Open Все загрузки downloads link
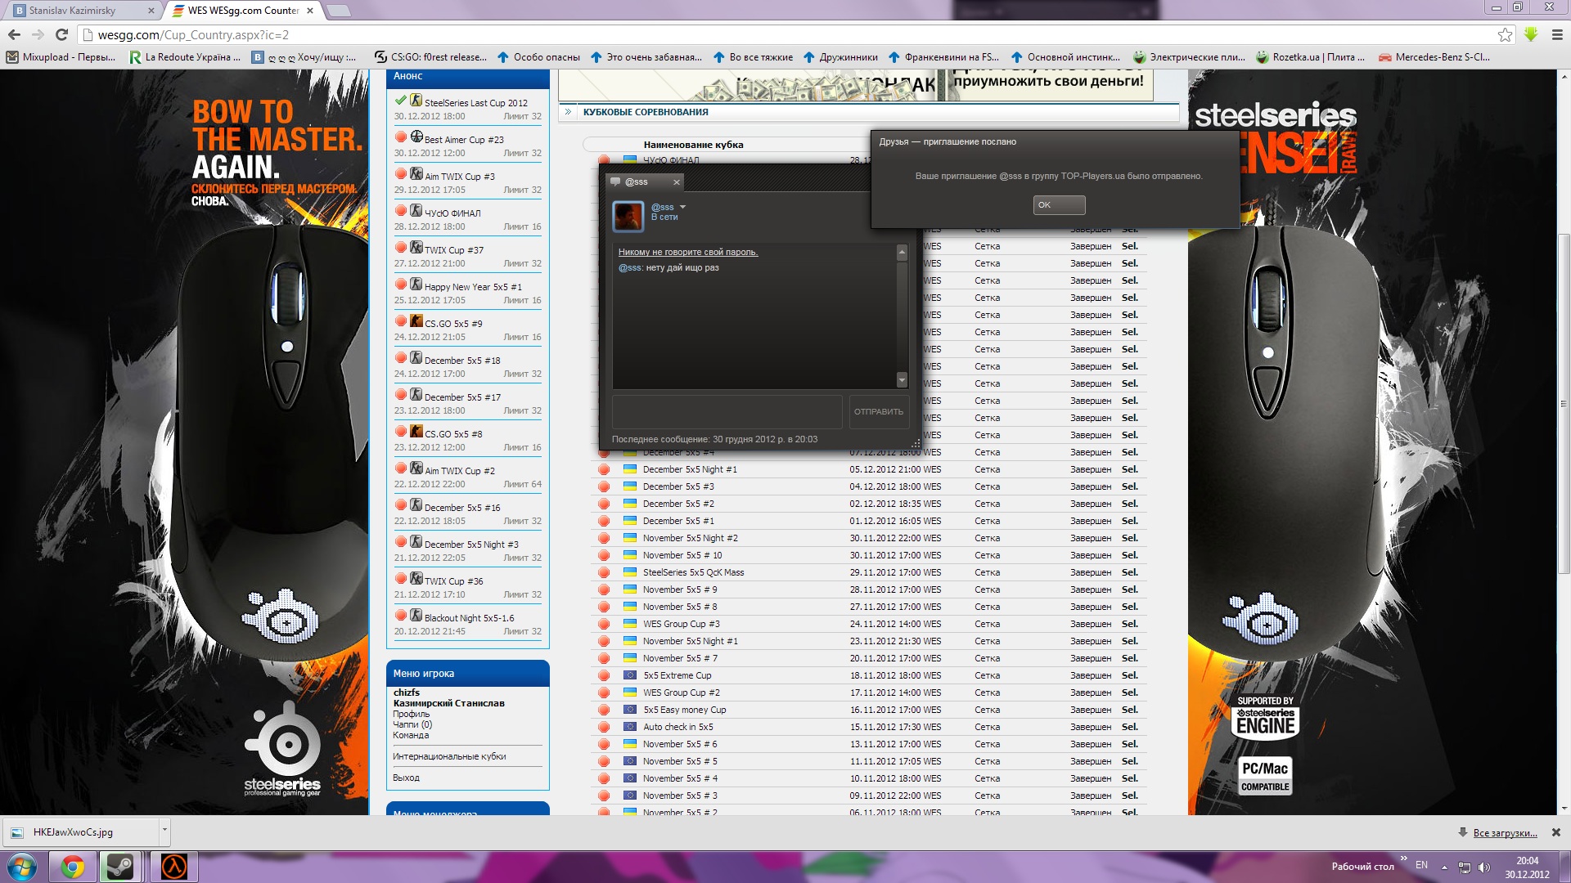This screenshot has height=883, width=1571. pos(1505,832)
